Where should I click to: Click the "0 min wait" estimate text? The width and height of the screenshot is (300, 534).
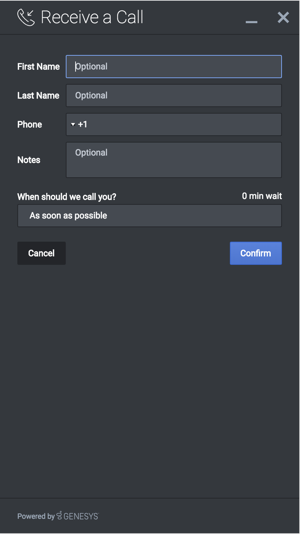point(262,196)
